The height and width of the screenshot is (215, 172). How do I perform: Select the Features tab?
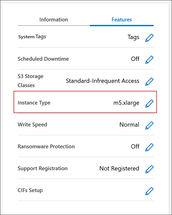coord(122,20)
